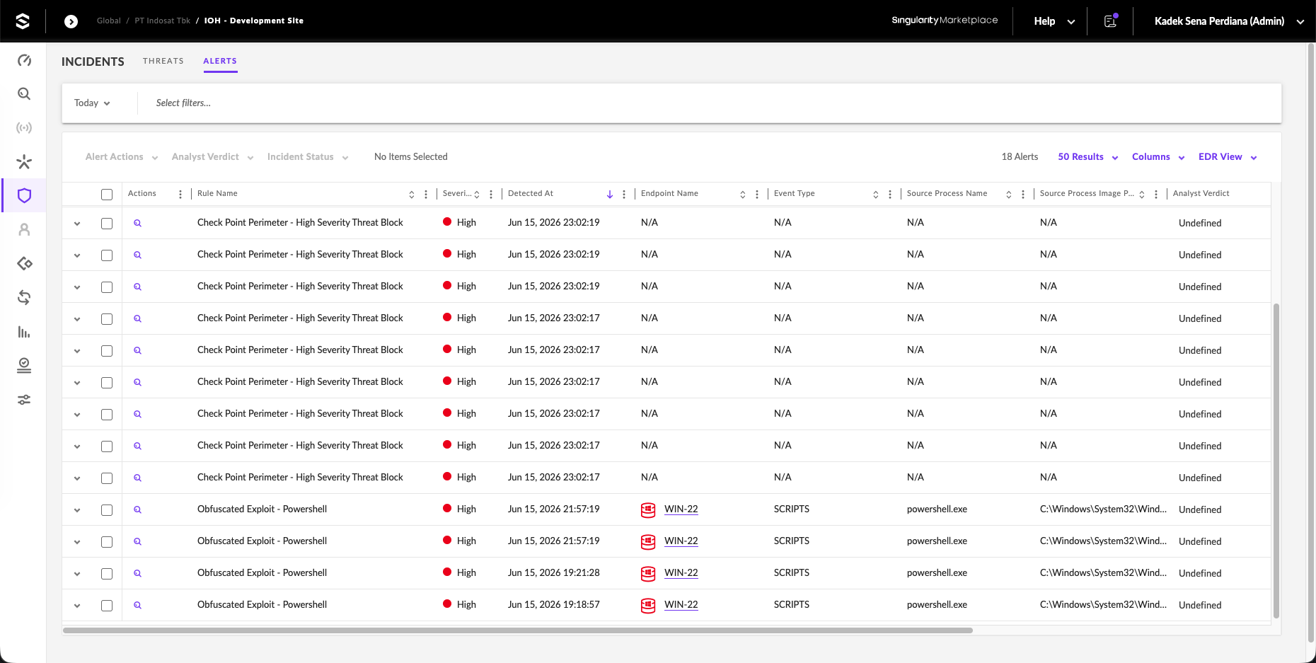This screenshot has width=1316, height=663.
Task: Open the user profile sidebar icon
Action: coord(24,230)
